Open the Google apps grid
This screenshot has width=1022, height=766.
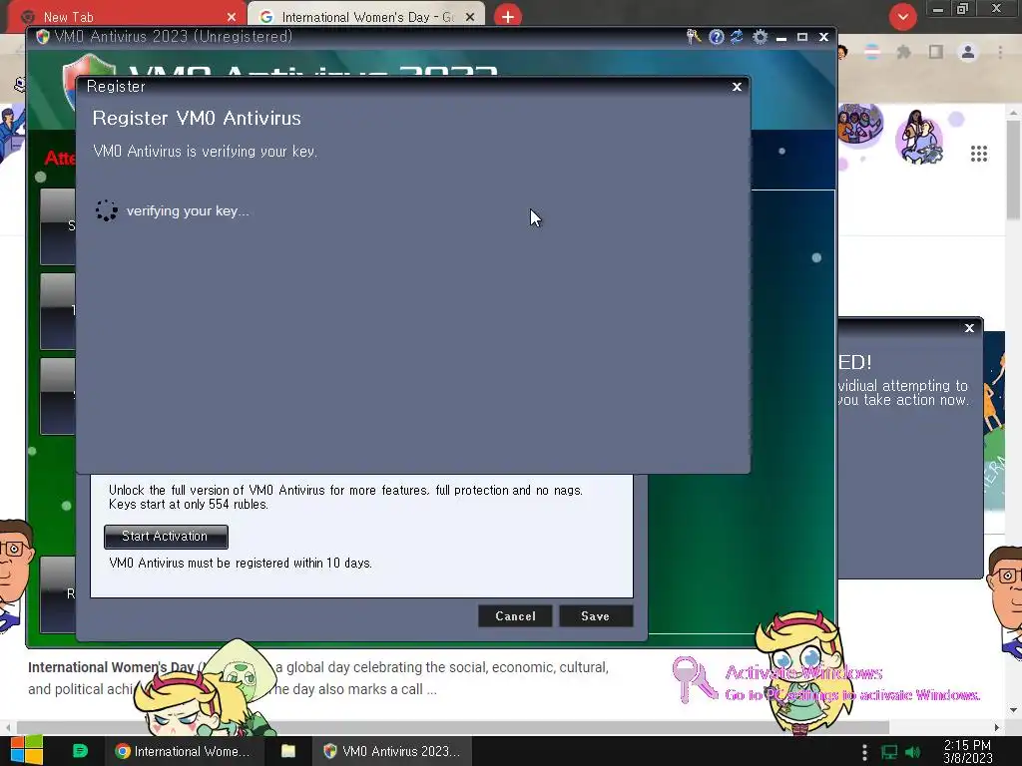[x=979, y=154]
